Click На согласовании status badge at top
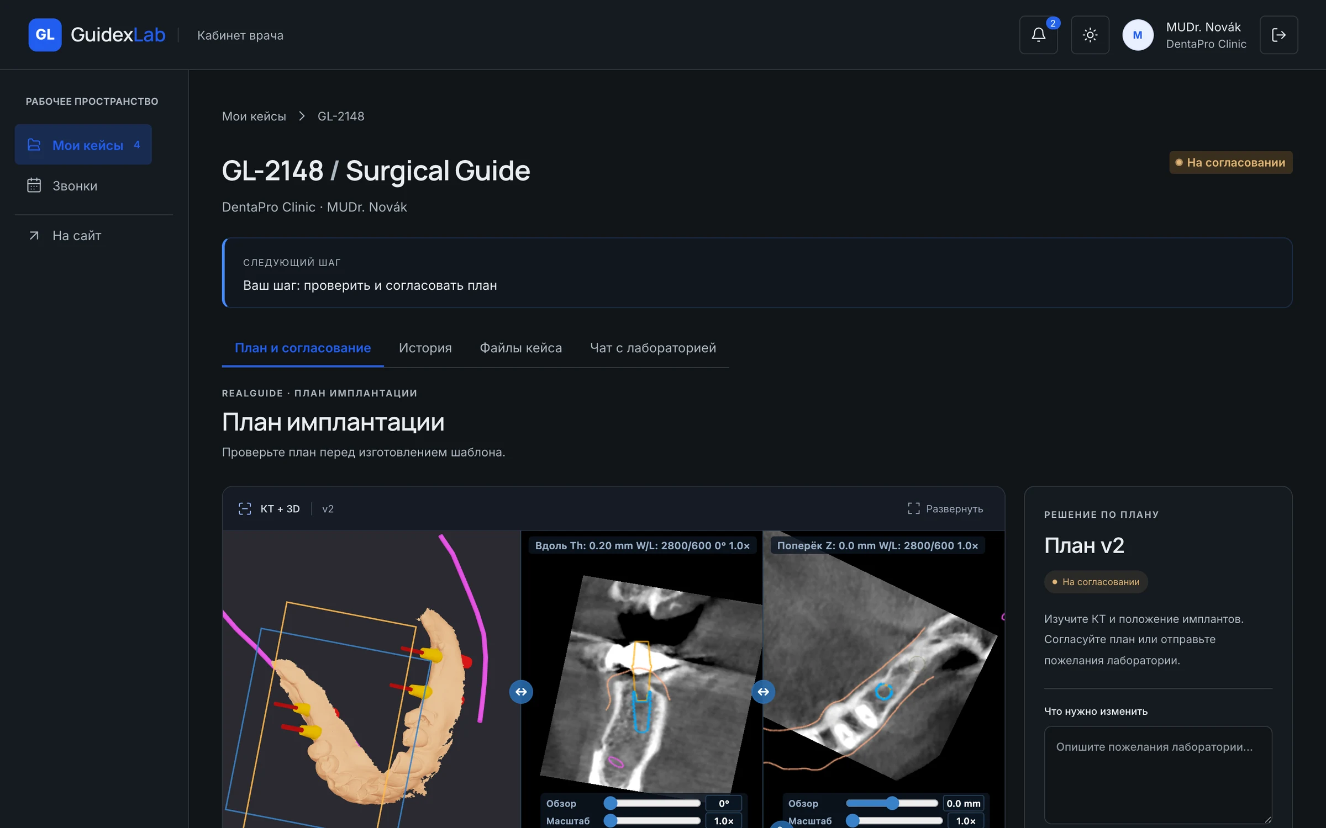Viewport: 1326px width, 828px height. point(1230,162)
